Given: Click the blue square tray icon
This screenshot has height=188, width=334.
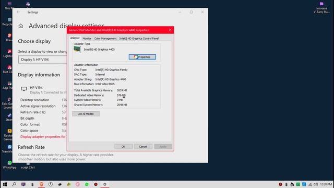Looking at the screenshot, I should [x=304, y=184].
